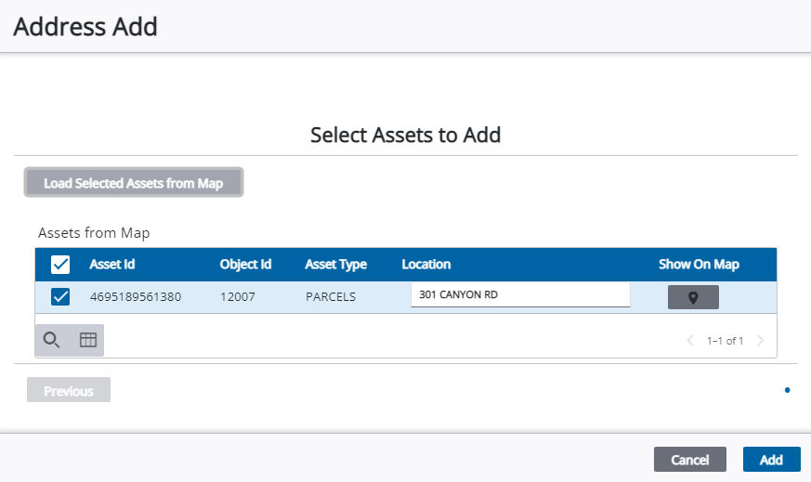Click the map pin Show On Map icon
This screenshot has width=811, height=482.
click(693, 297)
